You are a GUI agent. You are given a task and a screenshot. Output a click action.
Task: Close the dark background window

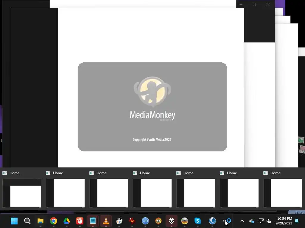coord(268,4)
